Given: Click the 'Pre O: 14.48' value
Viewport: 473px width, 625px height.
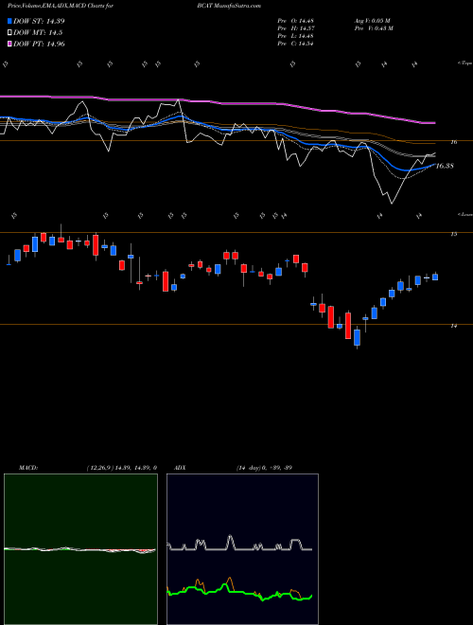Looking at the screenshot, I should pyautogui.click(x=295, y=21).
